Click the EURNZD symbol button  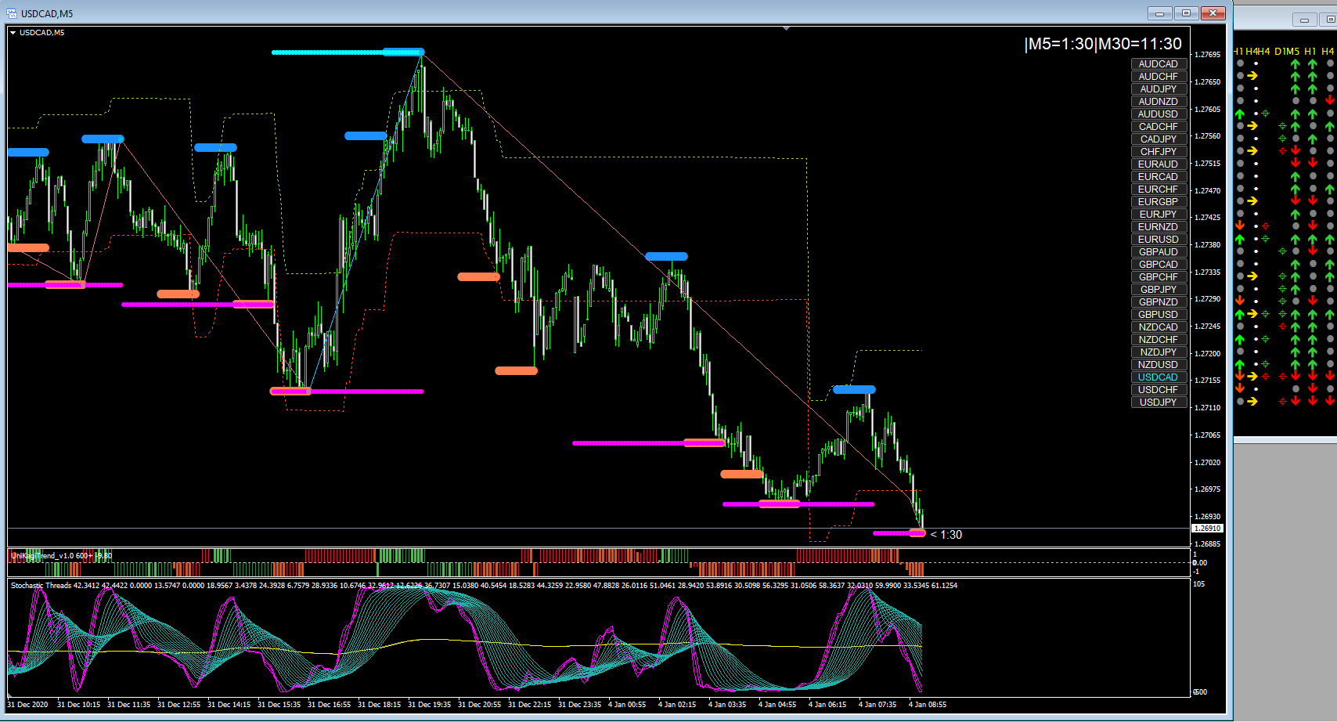[x=1159, y=227]
